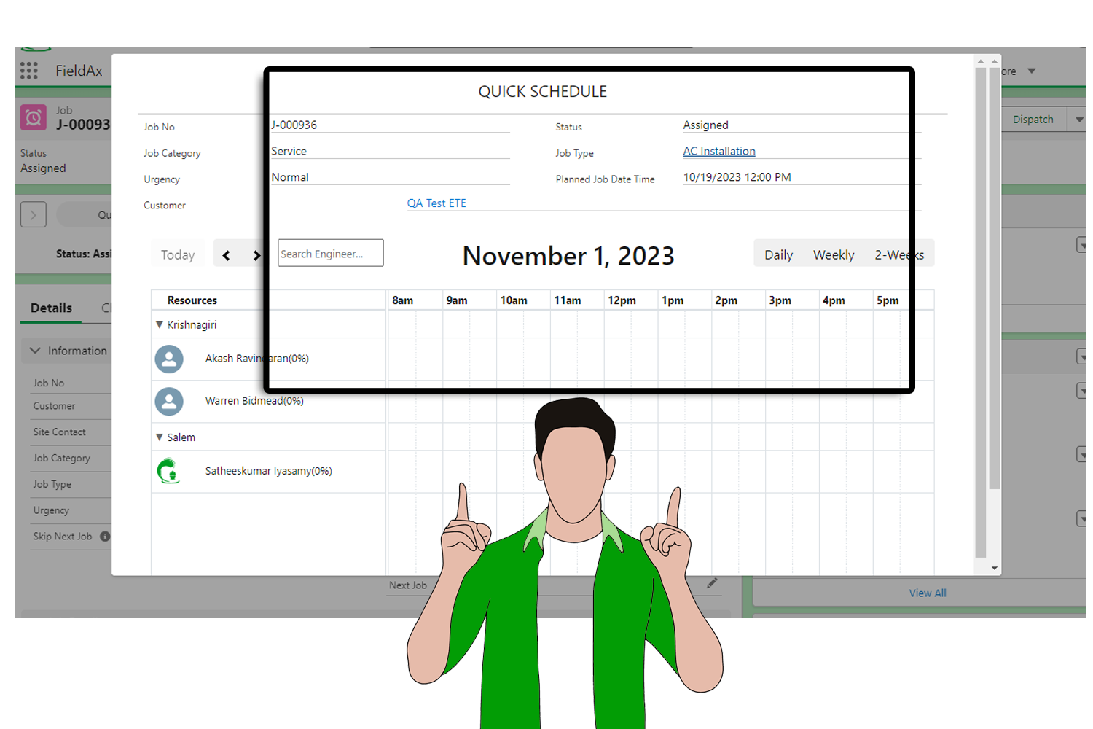Open the Dispatch dropdown arrow
This screenshot has width=1093, height=729.
[x=1078, y=119]
